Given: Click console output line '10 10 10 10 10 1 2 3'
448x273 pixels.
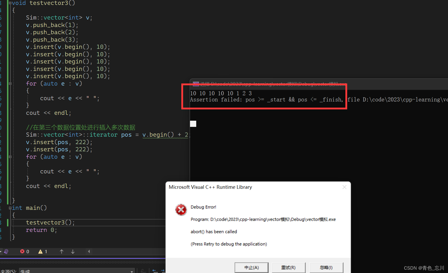Looking at the screenshot, I should (x=221, y=93).
